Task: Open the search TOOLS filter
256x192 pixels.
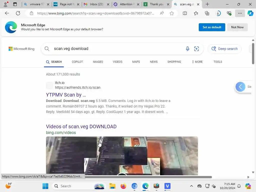Action: click(x=218, y=62)
